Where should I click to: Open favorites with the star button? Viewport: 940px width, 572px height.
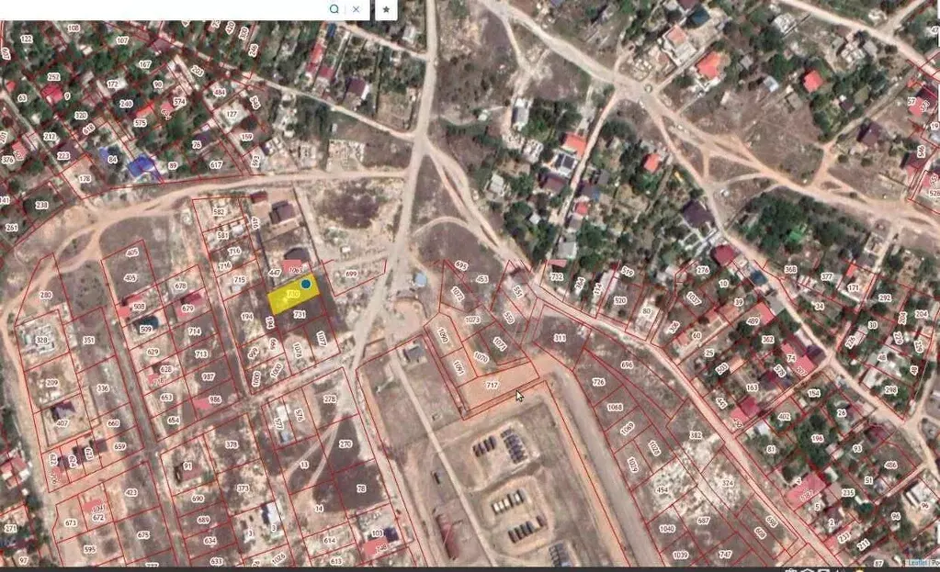(x=386, y=9)
